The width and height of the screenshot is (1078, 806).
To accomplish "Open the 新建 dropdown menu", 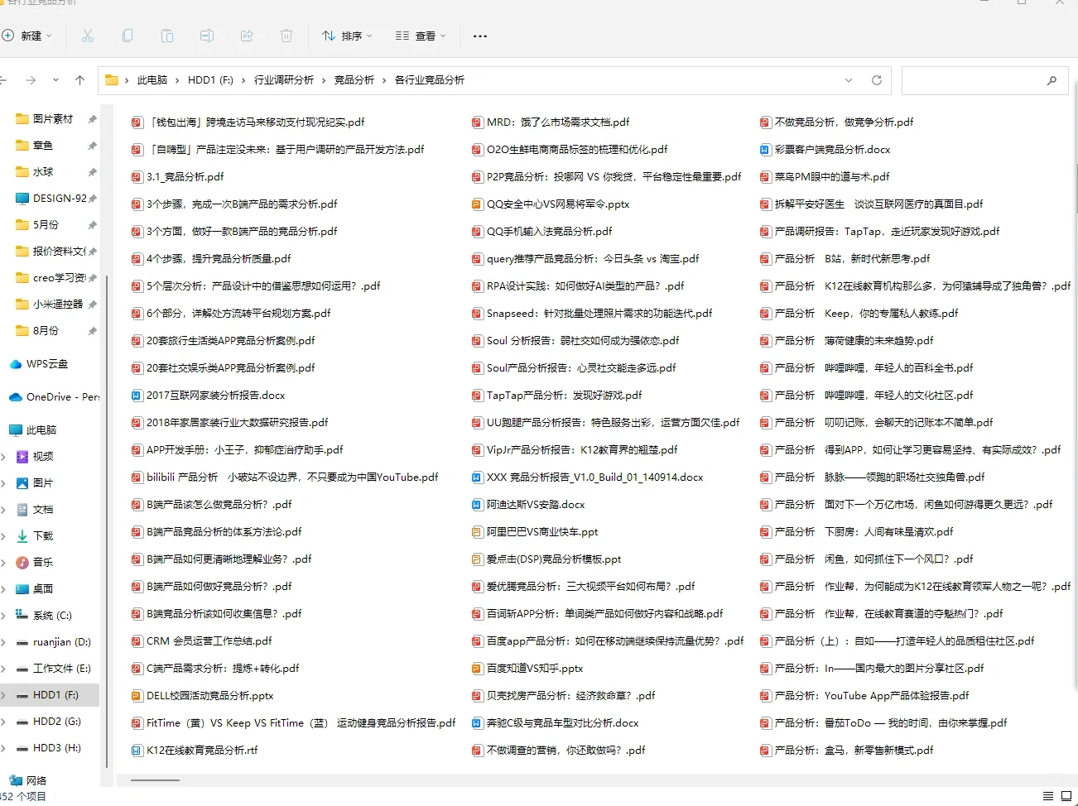I will pyautogui.click(x=27, y=36).
